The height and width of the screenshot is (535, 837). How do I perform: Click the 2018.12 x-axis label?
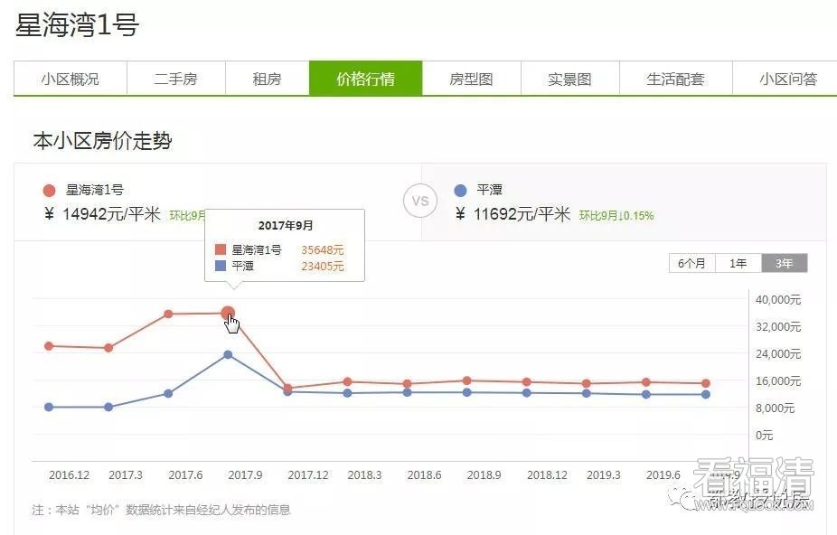pos(547,475)
